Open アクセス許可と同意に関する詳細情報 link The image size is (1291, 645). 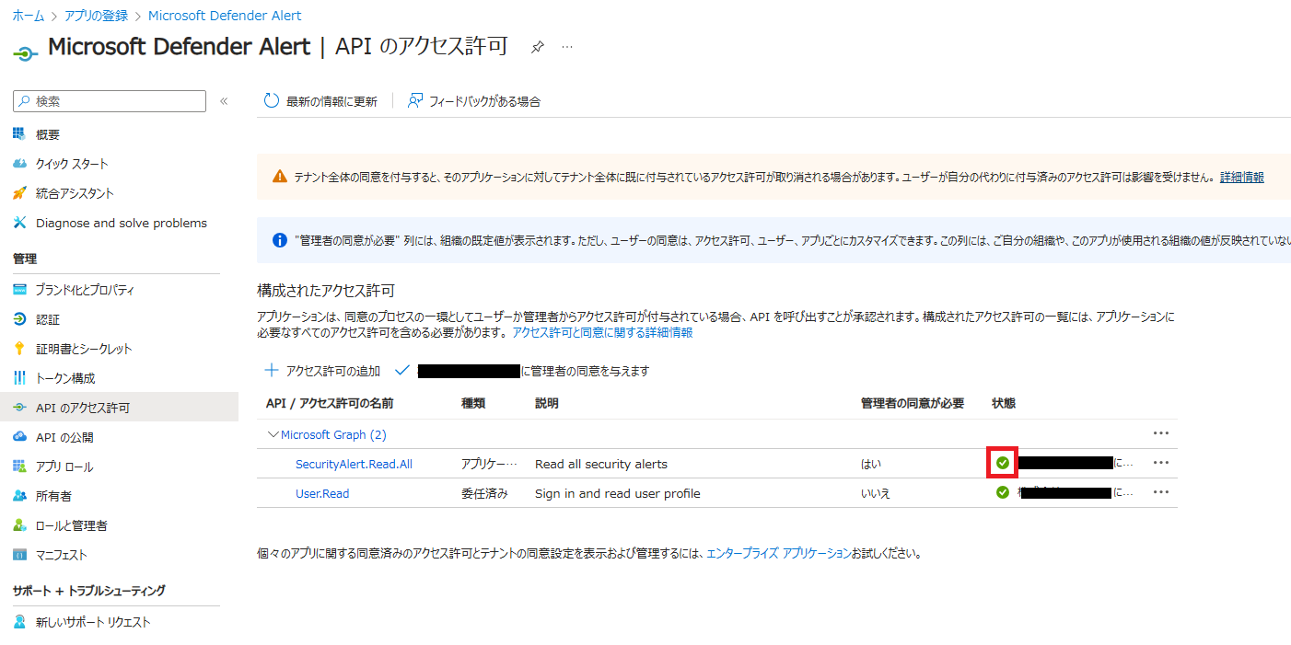pyautogui.click(x=602, y=332)
